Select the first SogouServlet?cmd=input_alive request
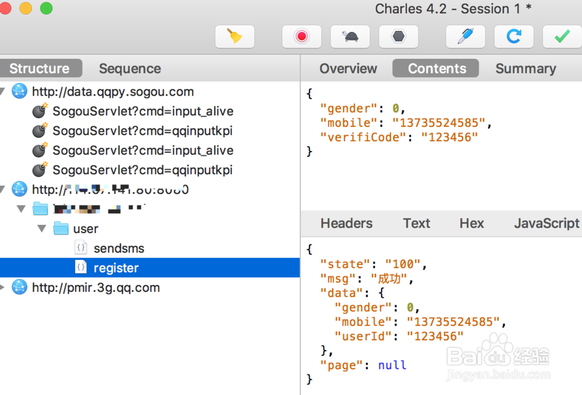 [143, 111]
